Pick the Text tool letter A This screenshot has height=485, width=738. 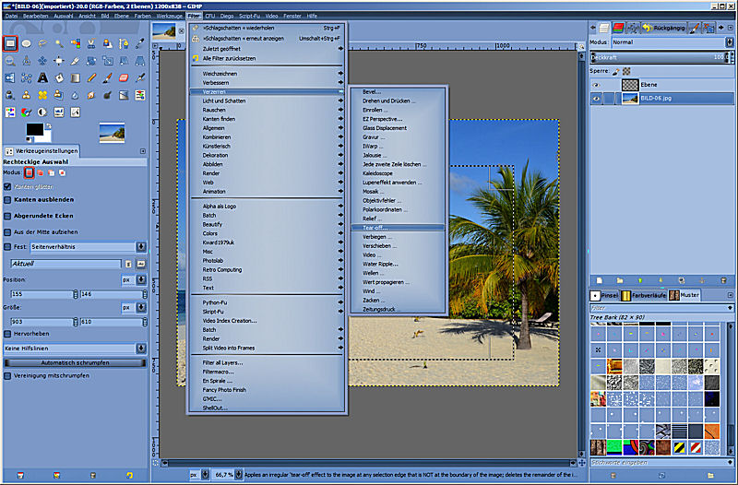click(42, 77)
